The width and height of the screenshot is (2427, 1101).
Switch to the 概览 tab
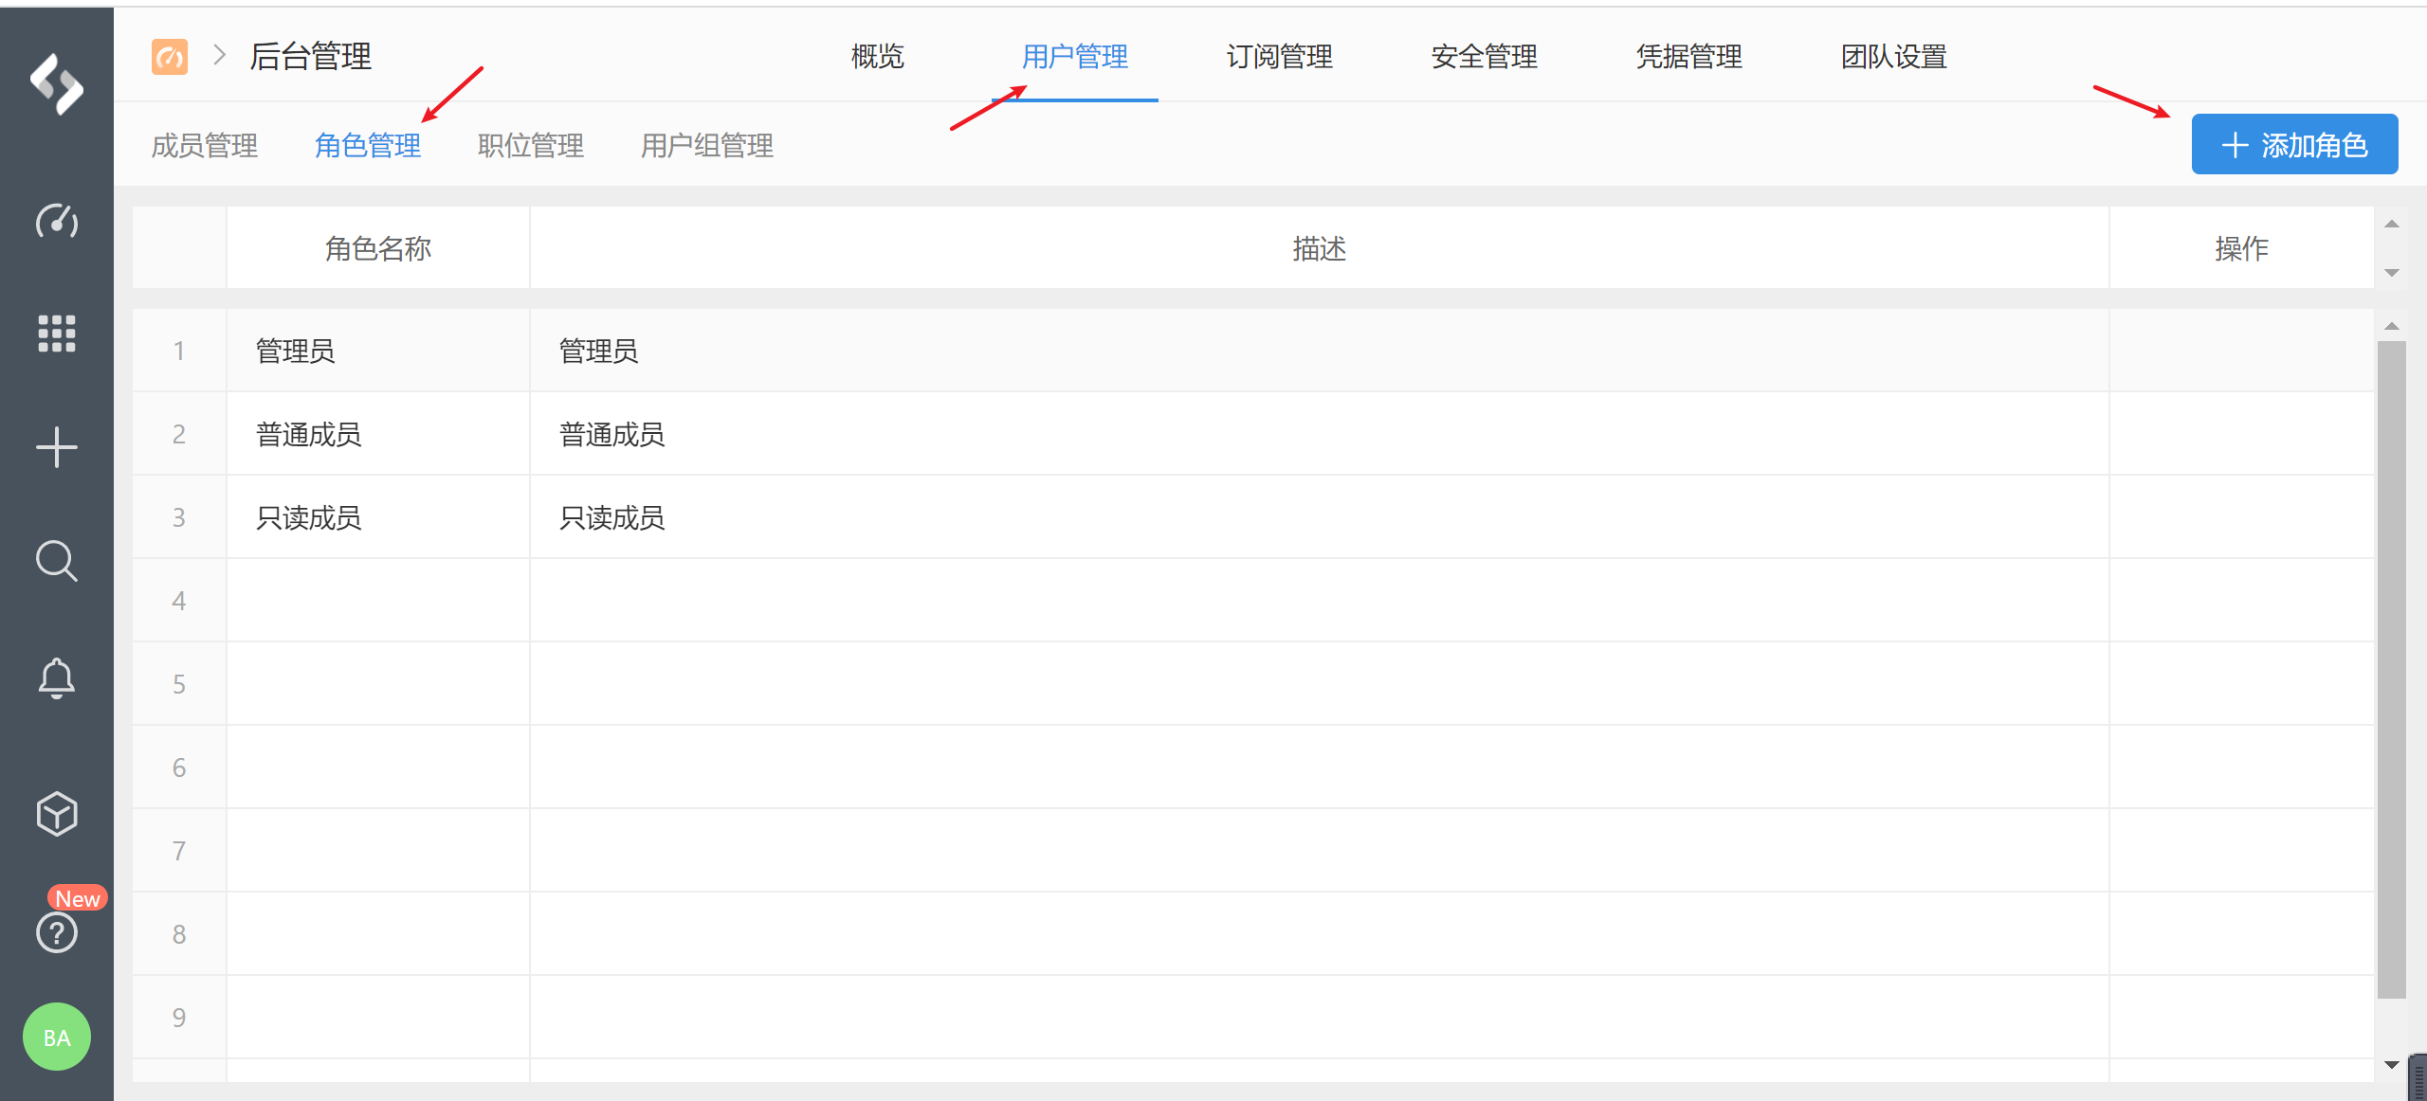pyautogui.click(x=877, y=57)
